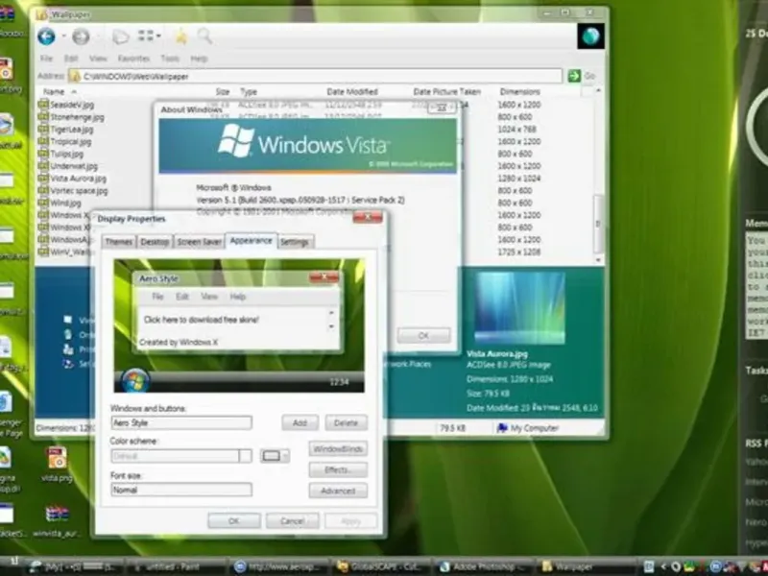
Task: Select the Tulips.jpg file icon
Action: (x=43, y=154)
